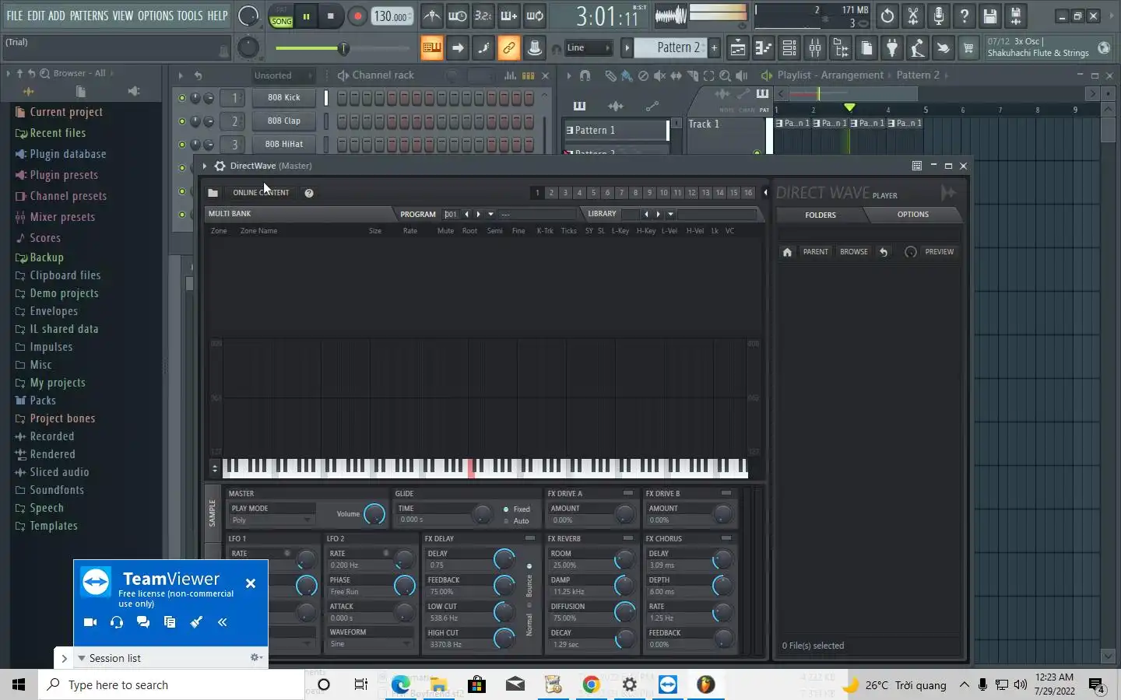
Task: Open the Program list dropdown arrow
Action: (490, 214)
